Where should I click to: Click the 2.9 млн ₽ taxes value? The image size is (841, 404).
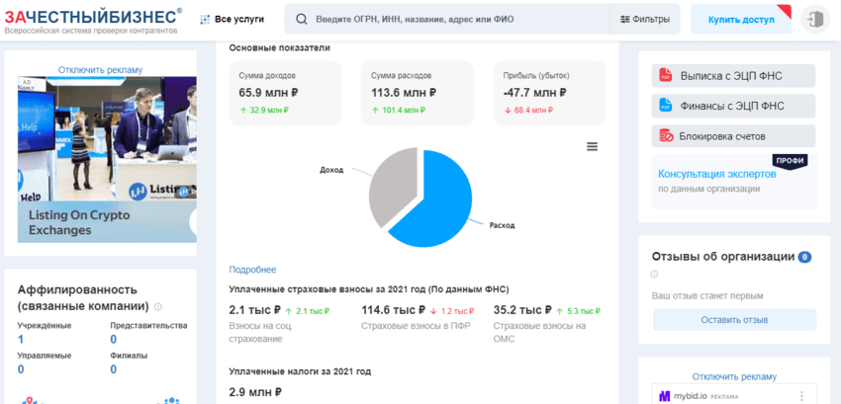coord(255,392)
